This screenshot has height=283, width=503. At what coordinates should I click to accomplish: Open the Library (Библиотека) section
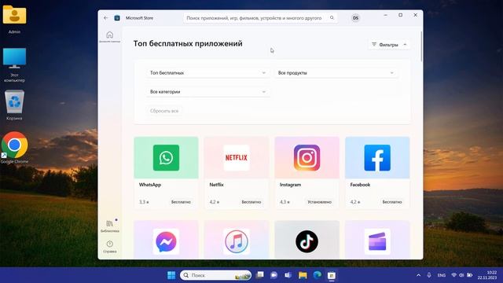(x=110, y=226)
